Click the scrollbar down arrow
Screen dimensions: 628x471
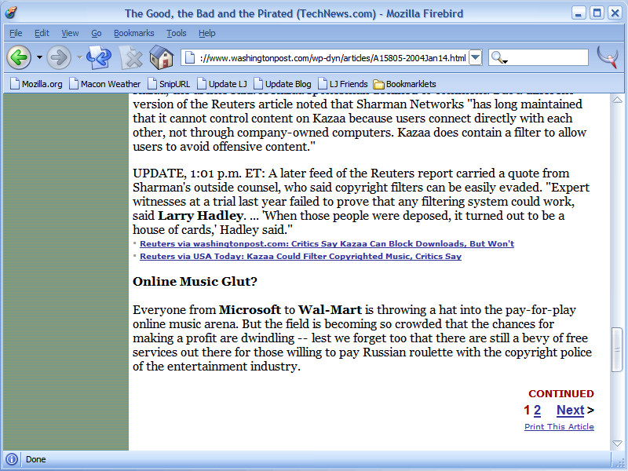pos(617,444)
